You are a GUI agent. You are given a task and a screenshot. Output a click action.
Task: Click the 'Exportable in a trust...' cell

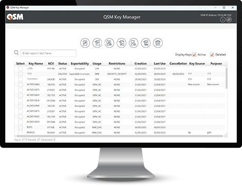(80, 74)
